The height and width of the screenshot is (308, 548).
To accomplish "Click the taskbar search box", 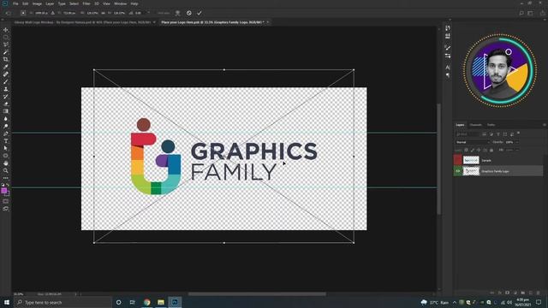I will (x=63, y=302).
